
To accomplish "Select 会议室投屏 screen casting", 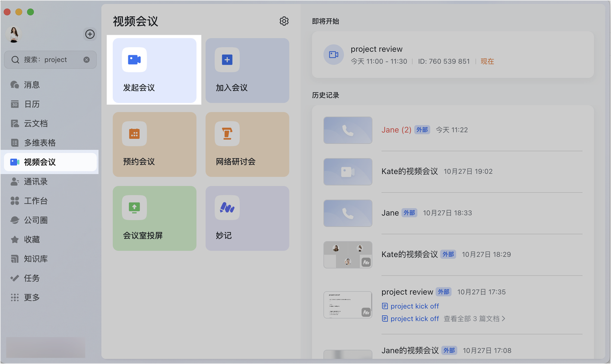I will pos(154,218).
